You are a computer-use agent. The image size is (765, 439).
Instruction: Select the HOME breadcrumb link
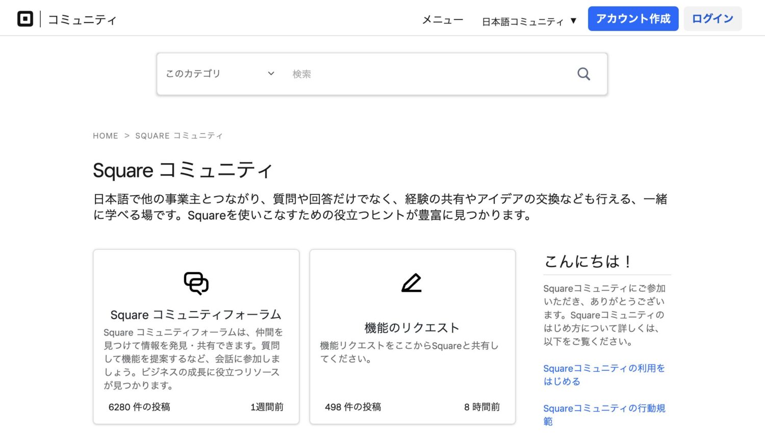105,136
